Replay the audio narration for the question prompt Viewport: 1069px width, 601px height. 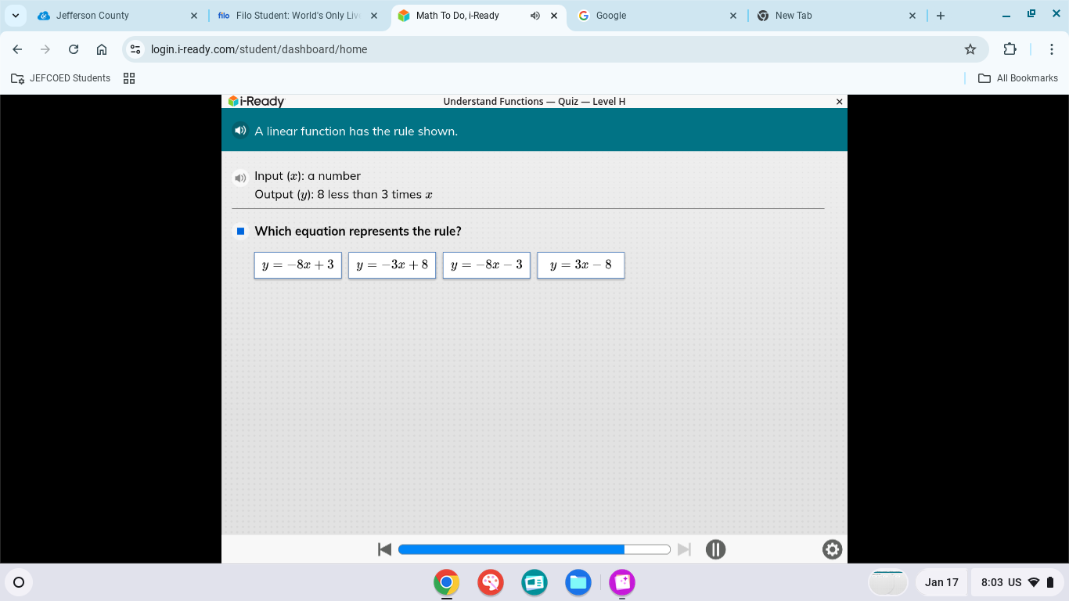click(x=240, y=130)
